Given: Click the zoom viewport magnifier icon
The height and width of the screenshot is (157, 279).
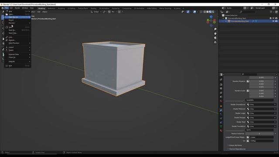Looking at the screenshot, I should (215, 29).
